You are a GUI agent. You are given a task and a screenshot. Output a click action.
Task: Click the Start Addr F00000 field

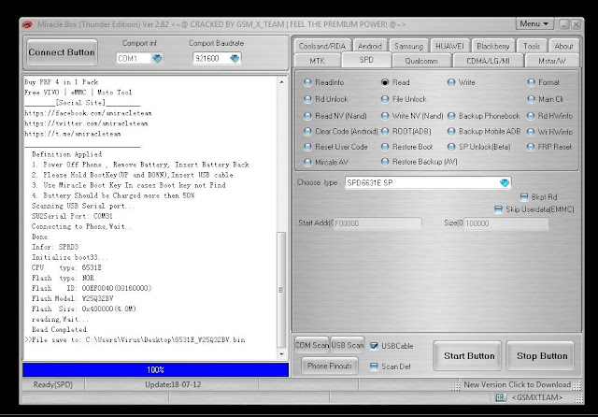coord(377,223)
